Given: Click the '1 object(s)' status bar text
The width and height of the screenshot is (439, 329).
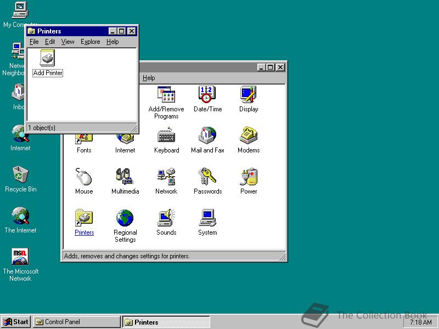Looking at the screenshot, I should [x=42, y=128].
